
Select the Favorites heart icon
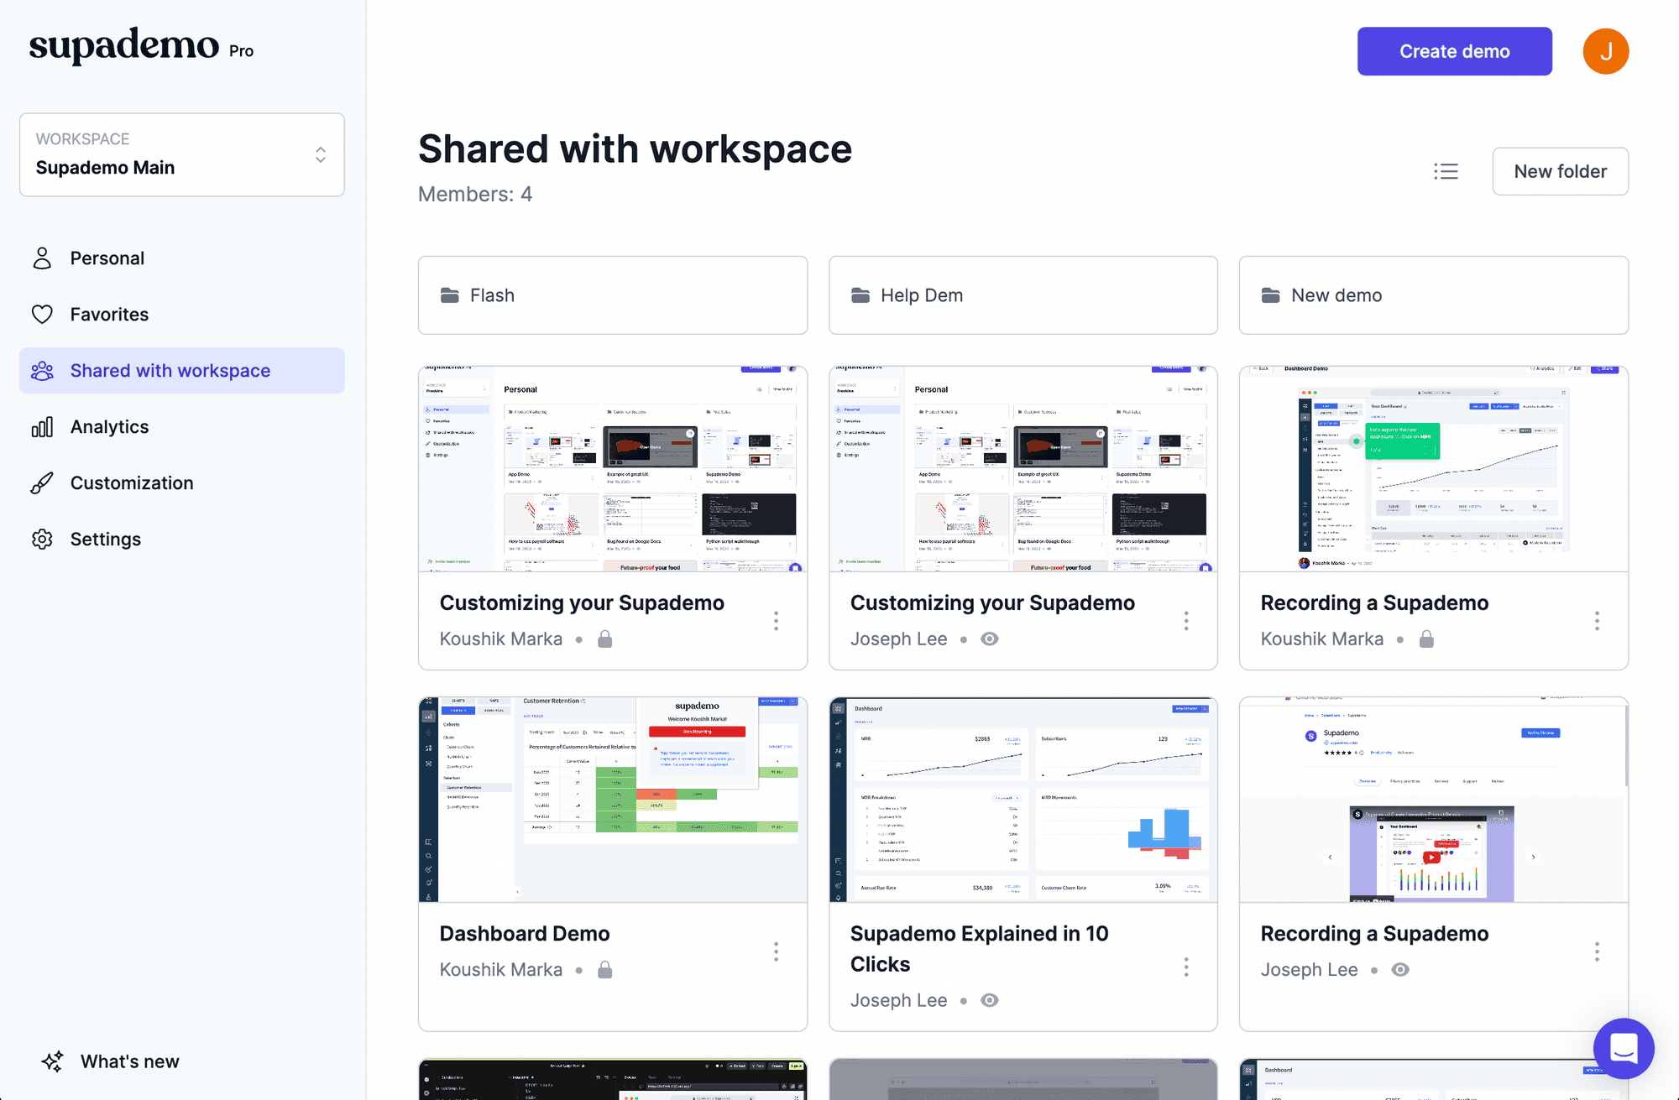(43, 314)
